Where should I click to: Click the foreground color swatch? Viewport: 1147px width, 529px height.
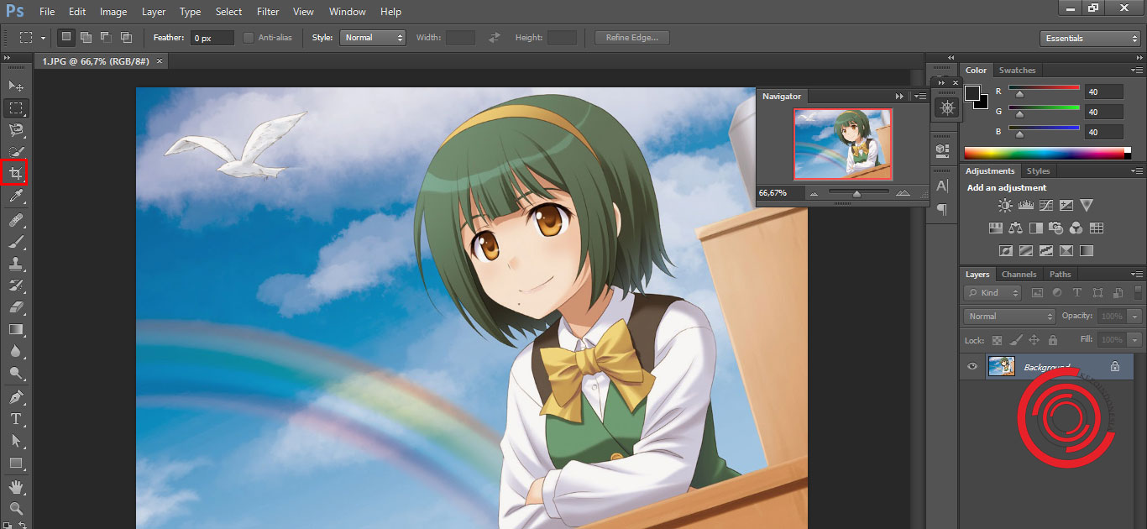click(x=972, y=92)
